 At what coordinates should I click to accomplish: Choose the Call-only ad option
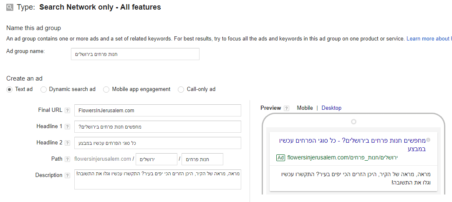click(181, 90)
